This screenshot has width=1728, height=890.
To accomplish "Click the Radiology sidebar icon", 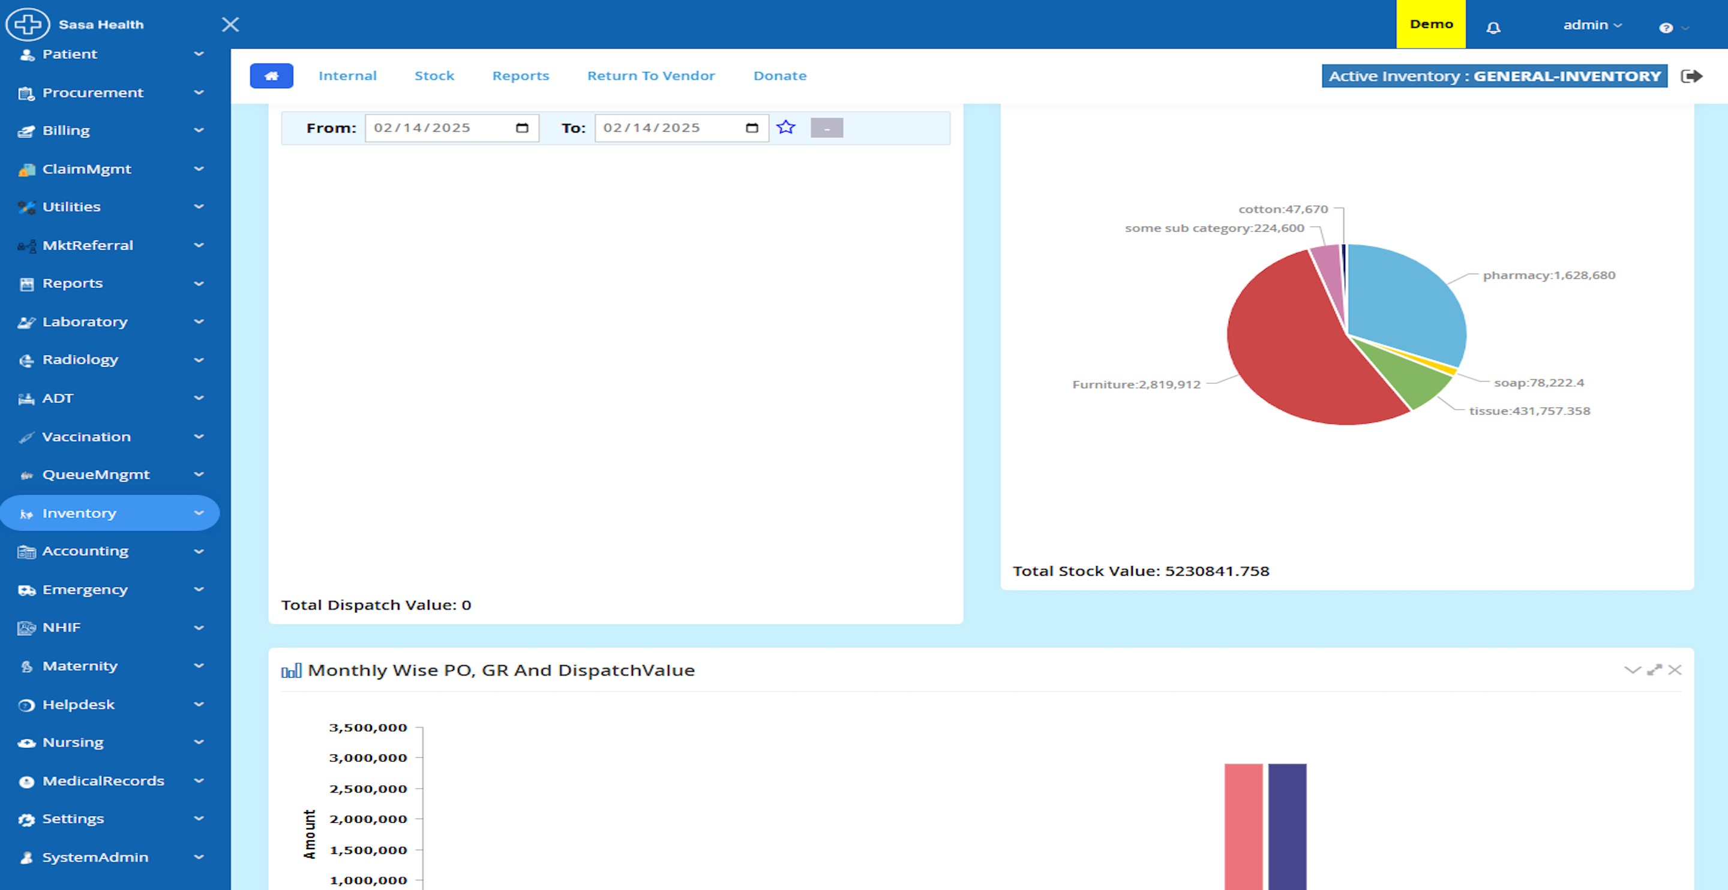I will pyautogui.click(x=27, y=361).
